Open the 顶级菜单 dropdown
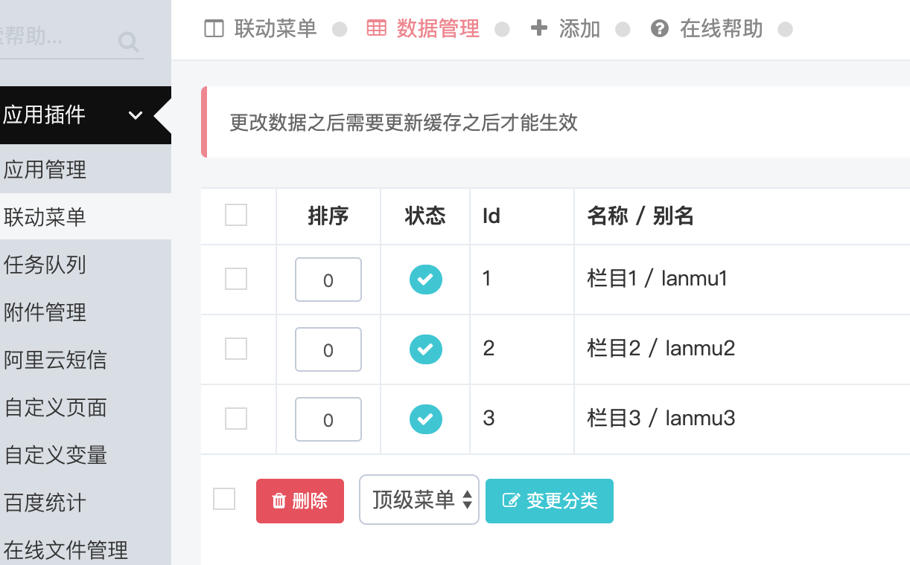Screen dimensions: 910x565 coord(419,500)
